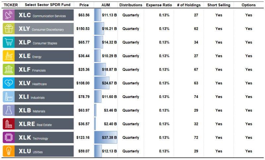The height and width of the screenshot is (160, 265).
Task: Click the XLI holdings count 74
Action: 196,97
